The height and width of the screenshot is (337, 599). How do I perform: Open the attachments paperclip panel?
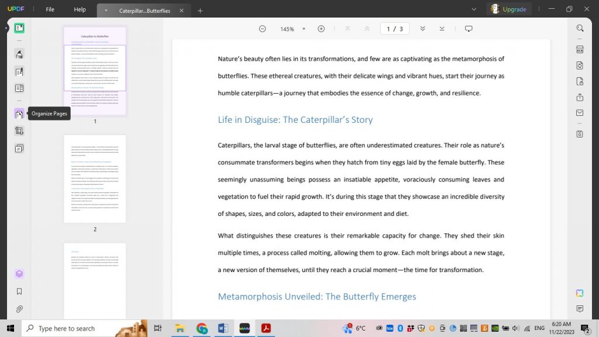pyautogui.click(x=19, y=309)
